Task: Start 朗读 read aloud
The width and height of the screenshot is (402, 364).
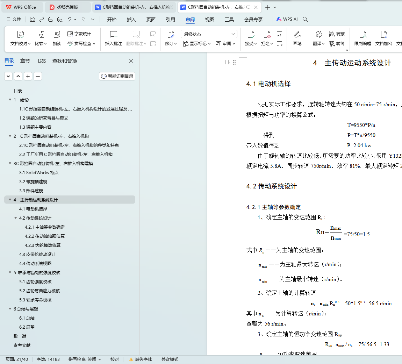Action: 57,38
